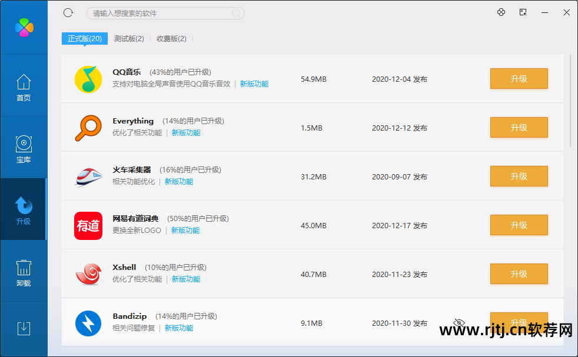Close the software manager window

tap(567, 12)
